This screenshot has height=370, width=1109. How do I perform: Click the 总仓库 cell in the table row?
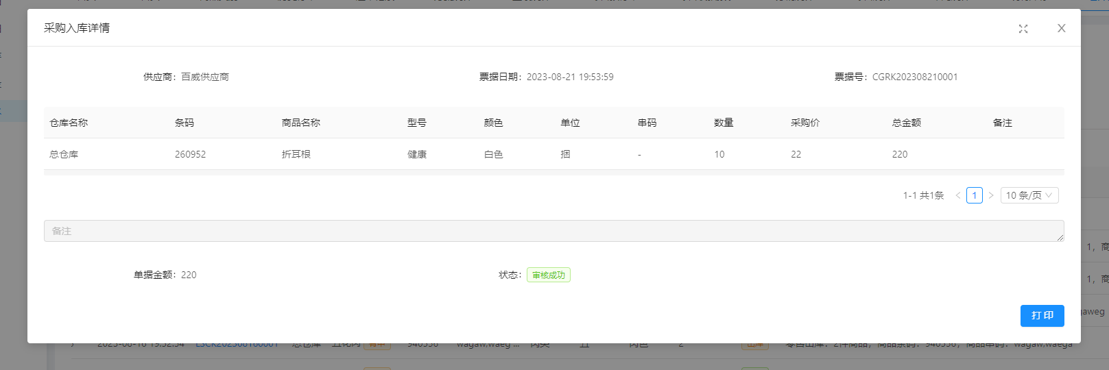pos(64,154)
